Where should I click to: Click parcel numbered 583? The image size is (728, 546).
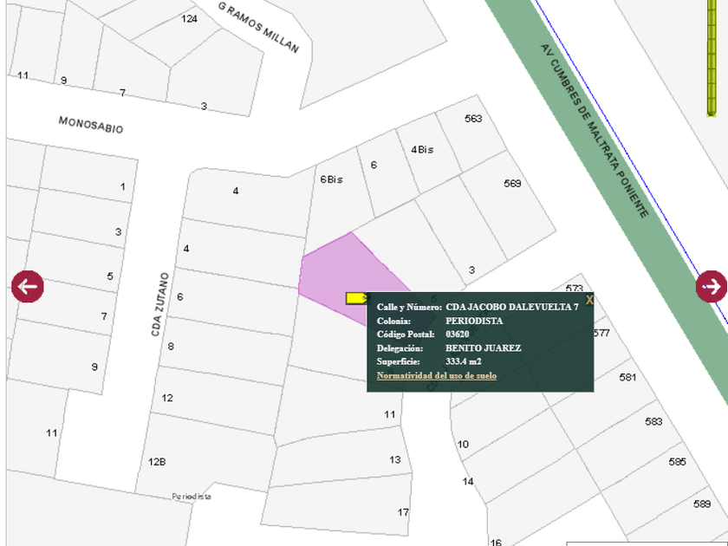(x=653, y=421)
